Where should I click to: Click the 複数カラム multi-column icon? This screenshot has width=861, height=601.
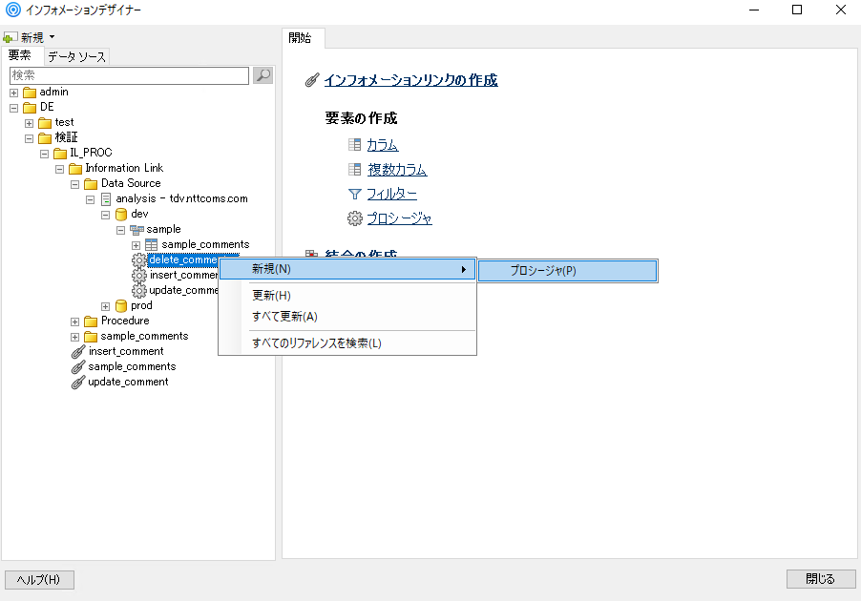[x=355, y=169]
